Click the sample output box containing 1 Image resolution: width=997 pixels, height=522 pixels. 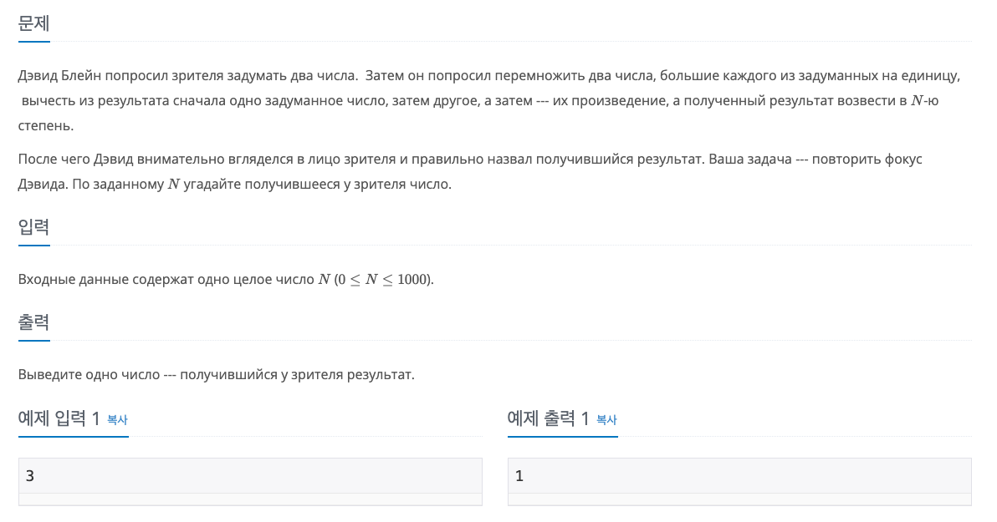(x=739, y=481)
